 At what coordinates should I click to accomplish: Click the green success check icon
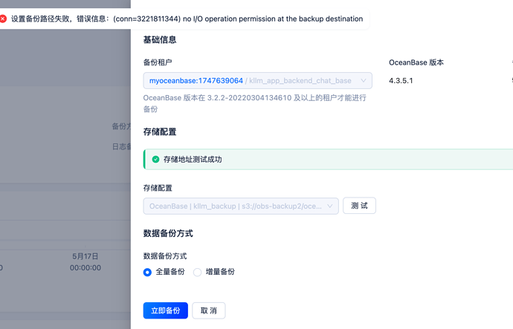click(155, 160)
